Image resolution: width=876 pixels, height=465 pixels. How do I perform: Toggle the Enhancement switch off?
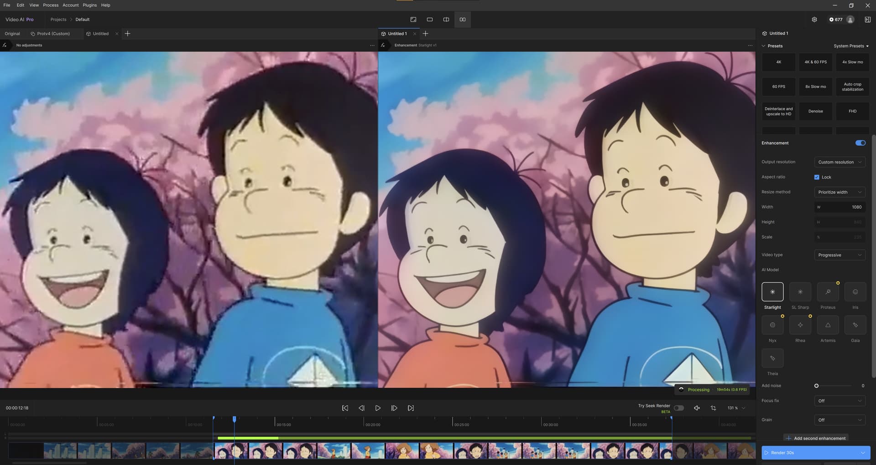click(860, 143)
